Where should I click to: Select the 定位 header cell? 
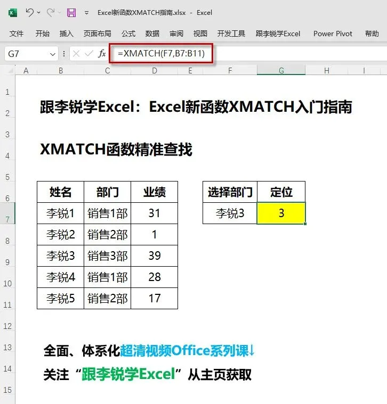tap(281, 192)
